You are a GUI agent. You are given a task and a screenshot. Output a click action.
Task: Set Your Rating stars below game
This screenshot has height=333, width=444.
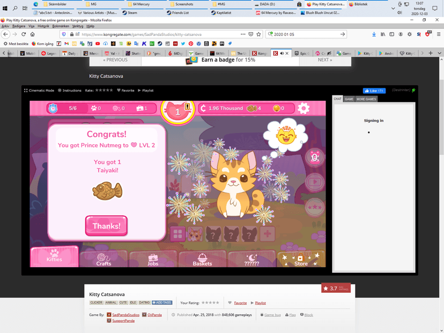210,302
